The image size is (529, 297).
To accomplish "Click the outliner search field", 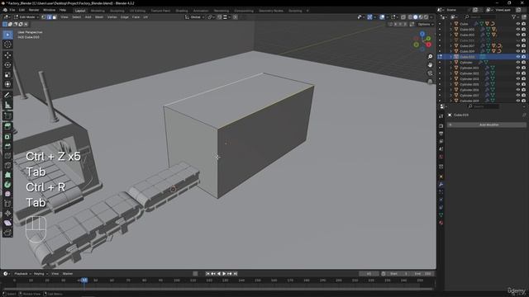I will click(x=481, y=16).
